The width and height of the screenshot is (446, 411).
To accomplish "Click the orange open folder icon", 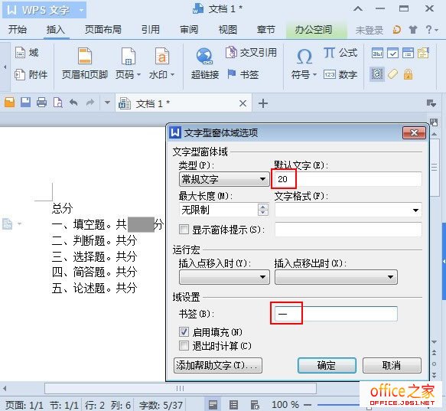I will 9,103.
